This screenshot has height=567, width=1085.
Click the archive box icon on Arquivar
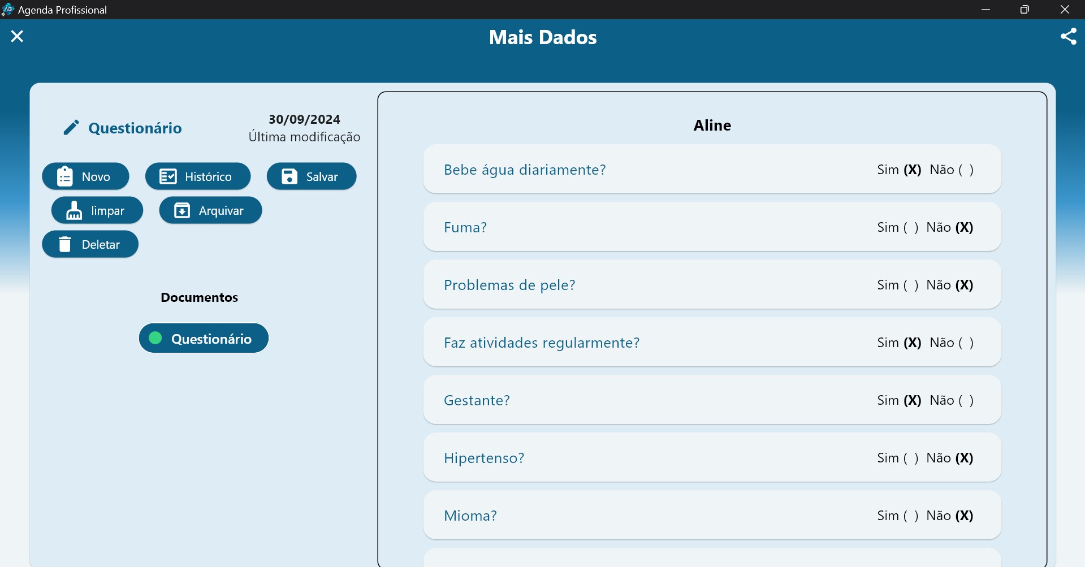tap(182, 210)
